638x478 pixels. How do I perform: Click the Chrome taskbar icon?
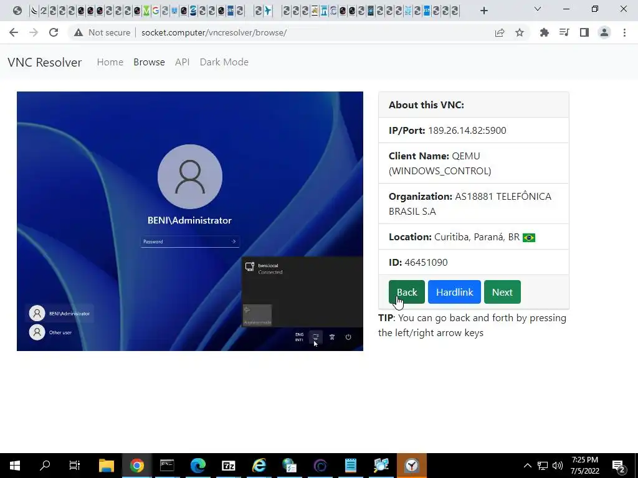coord(137,466)
